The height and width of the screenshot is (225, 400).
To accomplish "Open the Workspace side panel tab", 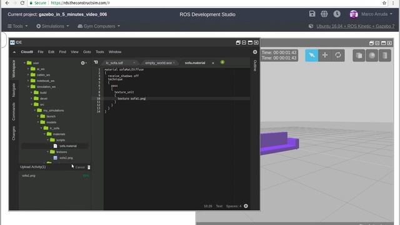I will point(14,69).
